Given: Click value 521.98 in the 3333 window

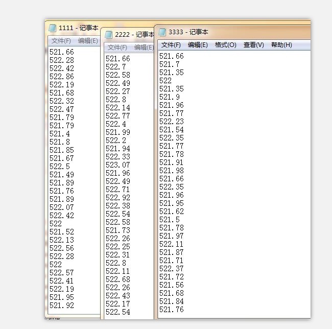Looking at the screenshot, I should 172,171.
